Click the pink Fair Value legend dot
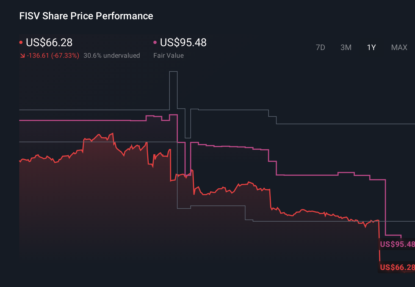The width and height of the screenshot is (415, 287). click(x=156, y=42)
